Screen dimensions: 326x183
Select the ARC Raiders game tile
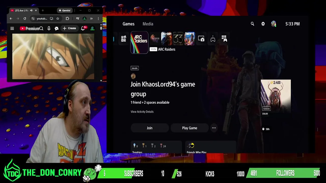[x=139, y=42]
